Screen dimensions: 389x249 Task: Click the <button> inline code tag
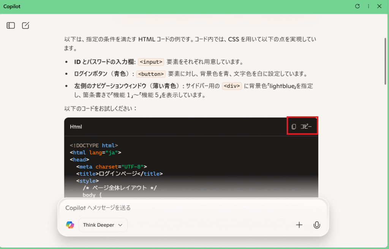(x=151, y=74)
